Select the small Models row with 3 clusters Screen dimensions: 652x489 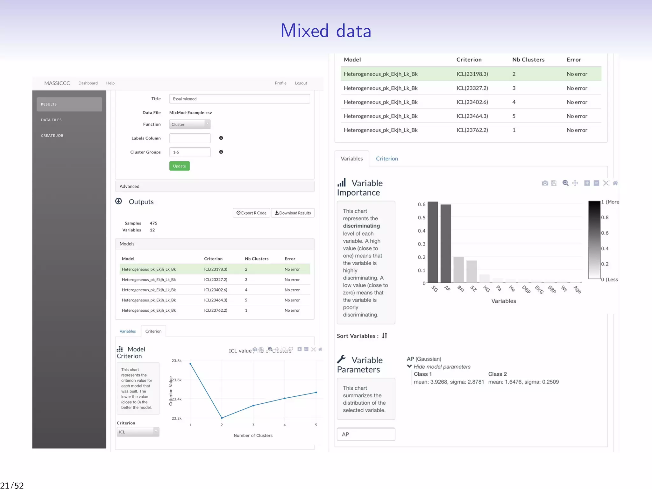click(x=215, y=280)
